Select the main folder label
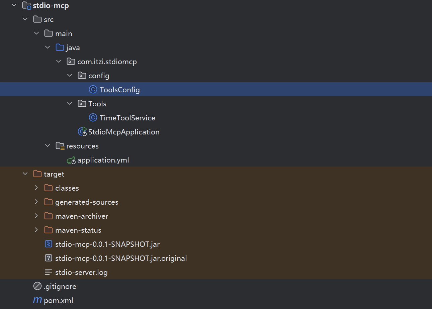The width and height of the screenshot is (432, 309). click(x=64, y=33)
